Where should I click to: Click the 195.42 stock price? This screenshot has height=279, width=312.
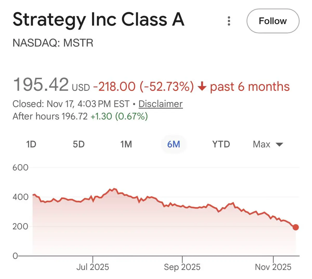(41, 85)
